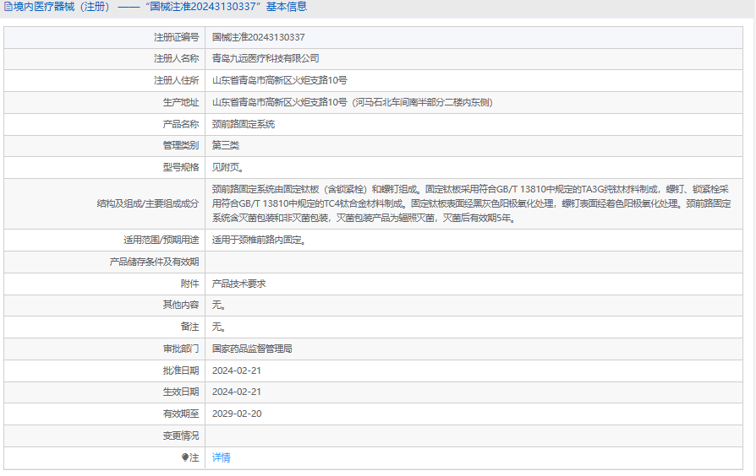Click the 批准日期 label
The width and height of the screenshot is (756, 476).
181,371
